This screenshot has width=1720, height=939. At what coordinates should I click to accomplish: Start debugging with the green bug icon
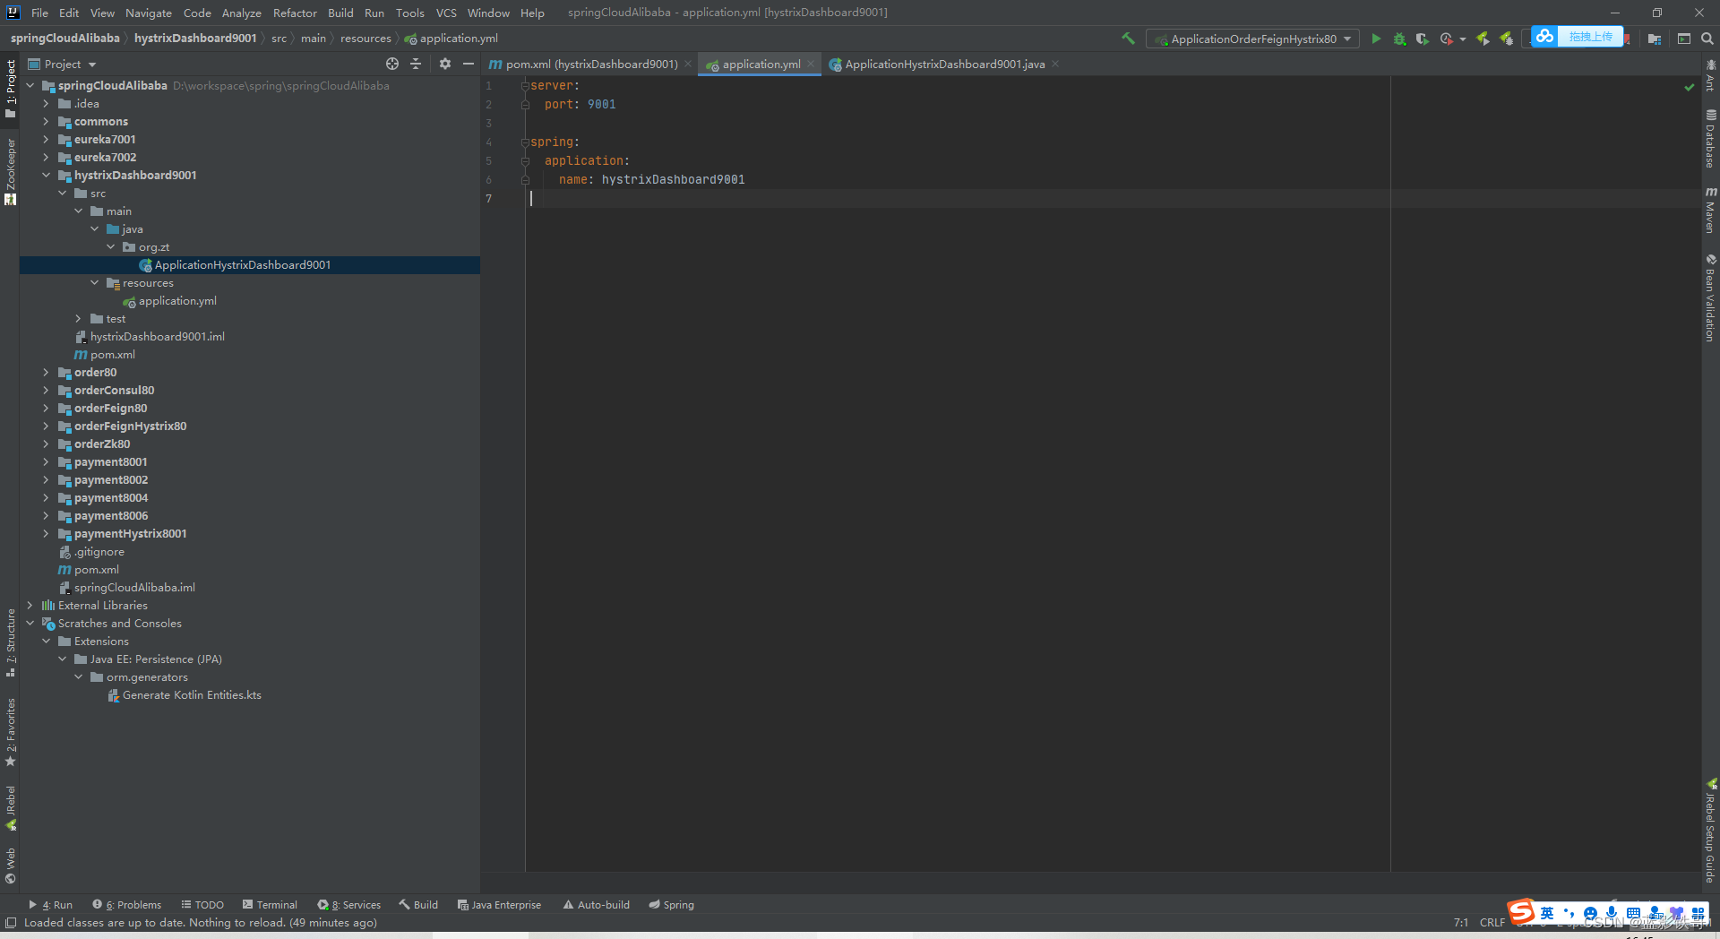(x=1399, y=39)
